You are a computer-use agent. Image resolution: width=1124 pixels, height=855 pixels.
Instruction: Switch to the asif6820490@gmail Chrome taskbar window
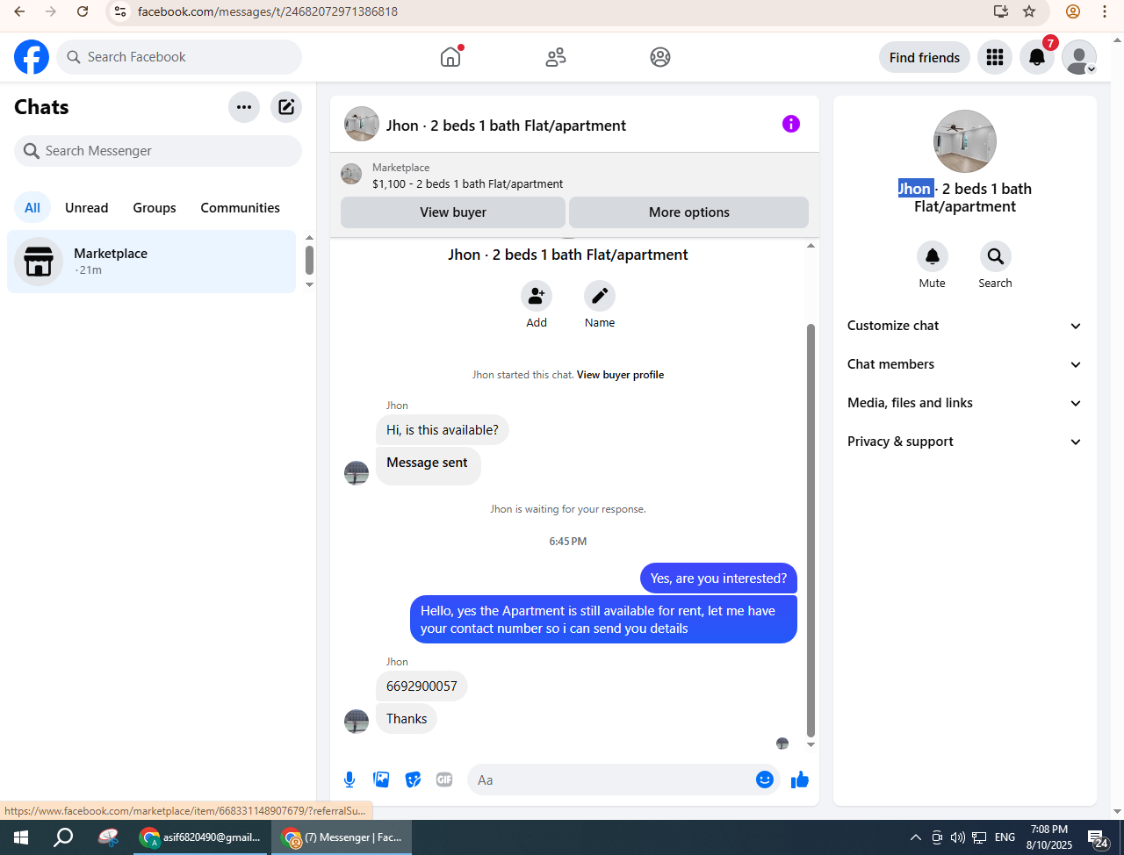pyautogui.click(x=201, y=837)
